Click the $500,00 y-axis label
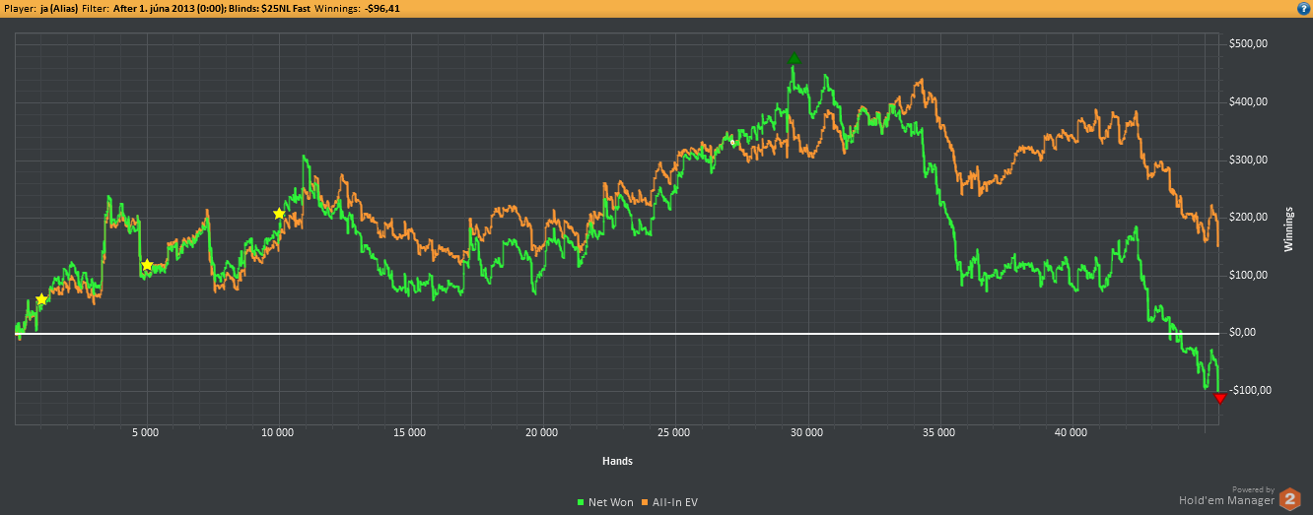 1247,44
